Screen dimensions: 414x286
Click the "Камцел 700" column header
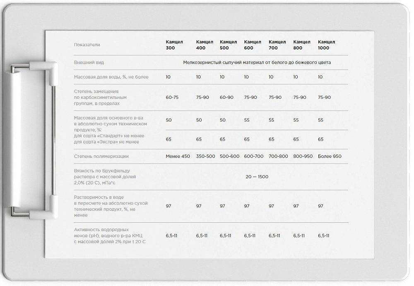277,45
